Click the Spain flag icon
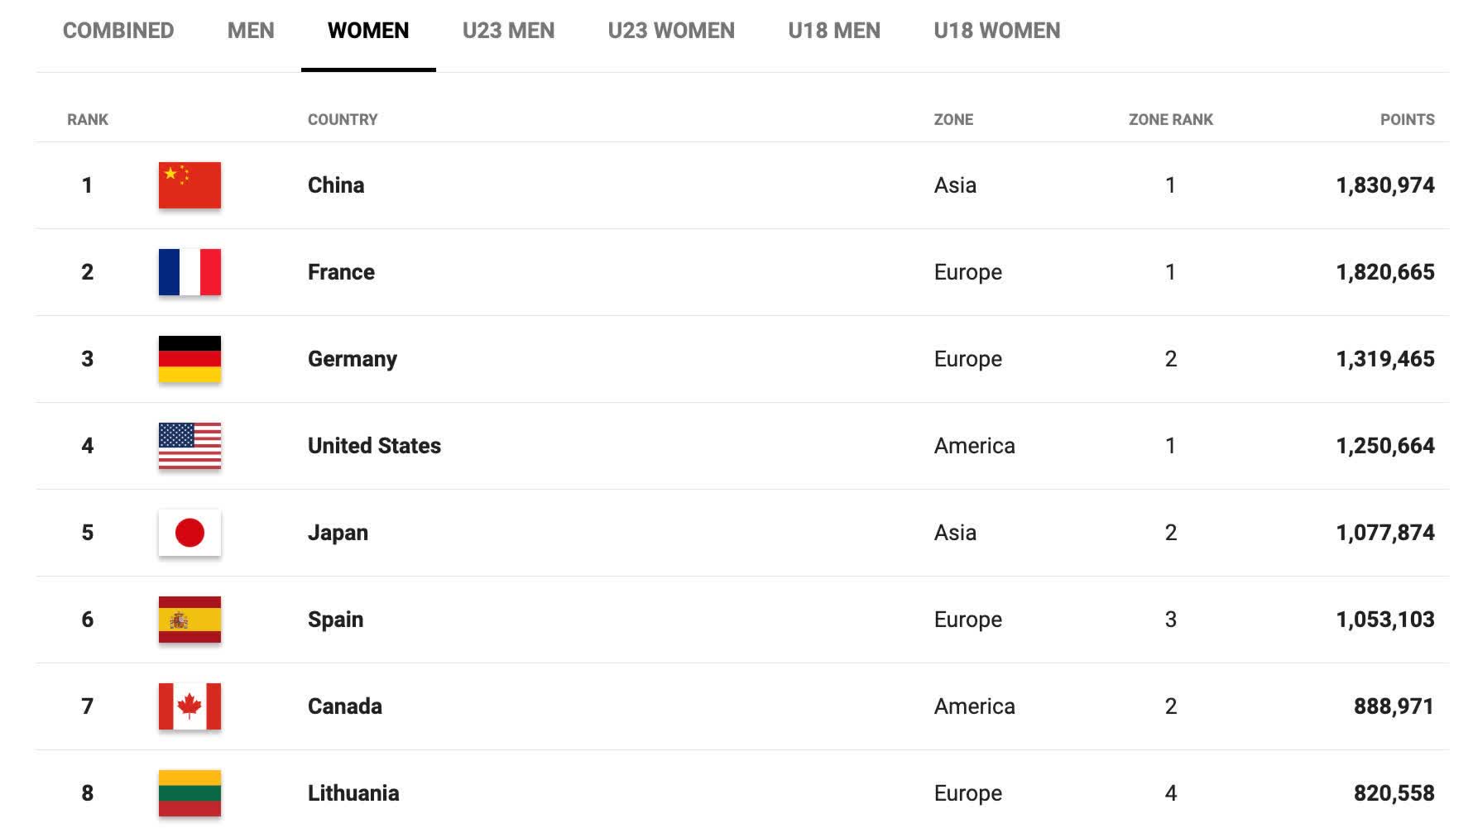This screenshot has height=828, width=1473. pyautogui.click(x=190, y=620)
